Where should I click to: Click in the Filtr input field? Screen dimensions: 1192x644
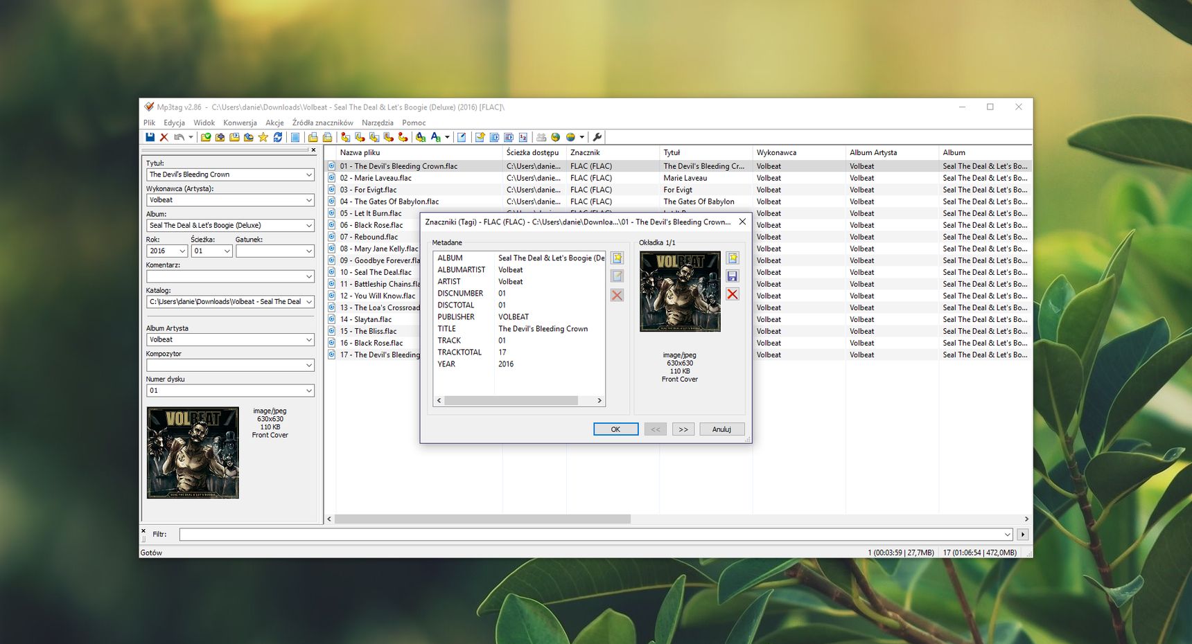coord(596,534)
